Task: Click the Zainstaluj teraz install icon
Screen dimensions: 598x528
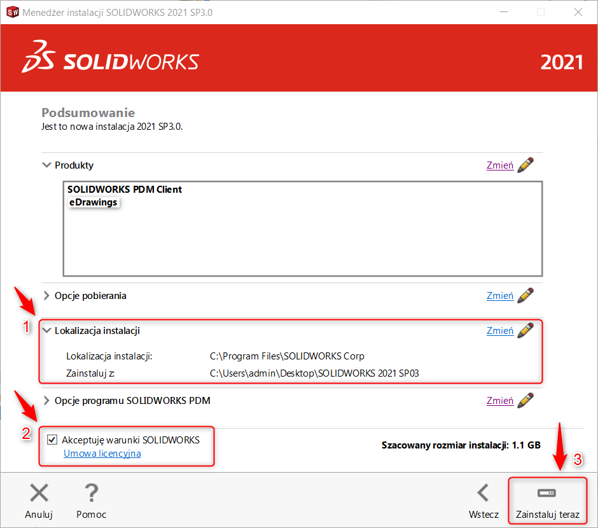Action: [x=547, y=493]
